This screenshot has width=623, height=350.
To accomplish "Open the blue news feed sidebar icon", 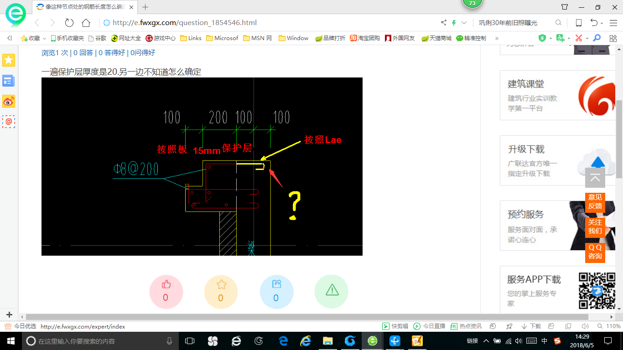I will [9, 81].
